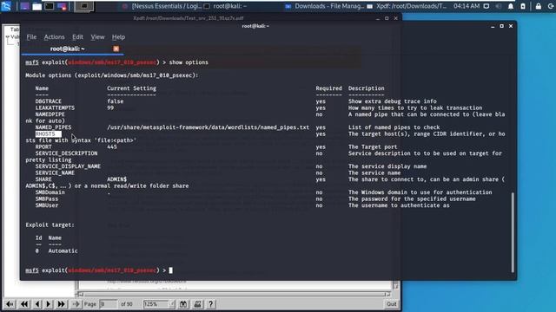Click the Xpdf horizontal scrollbar
Image resolution: width=556 pixels, height=312 pixels.
[234, 294]
